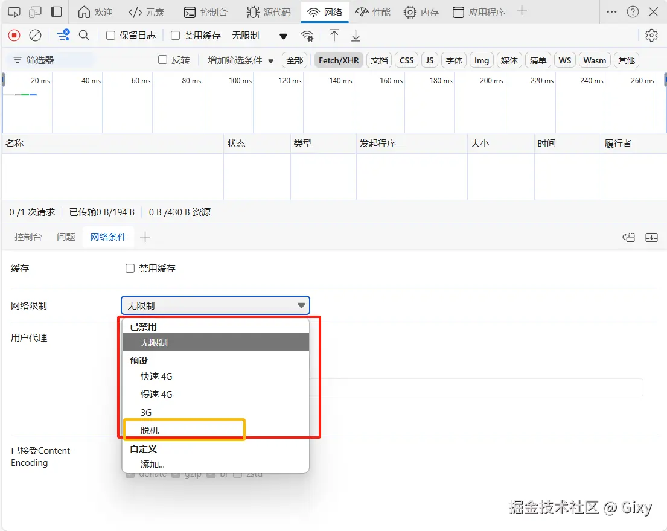Select the 网络 tab
Viewport: 667px width, 531px height.
(x=325, y=12)
